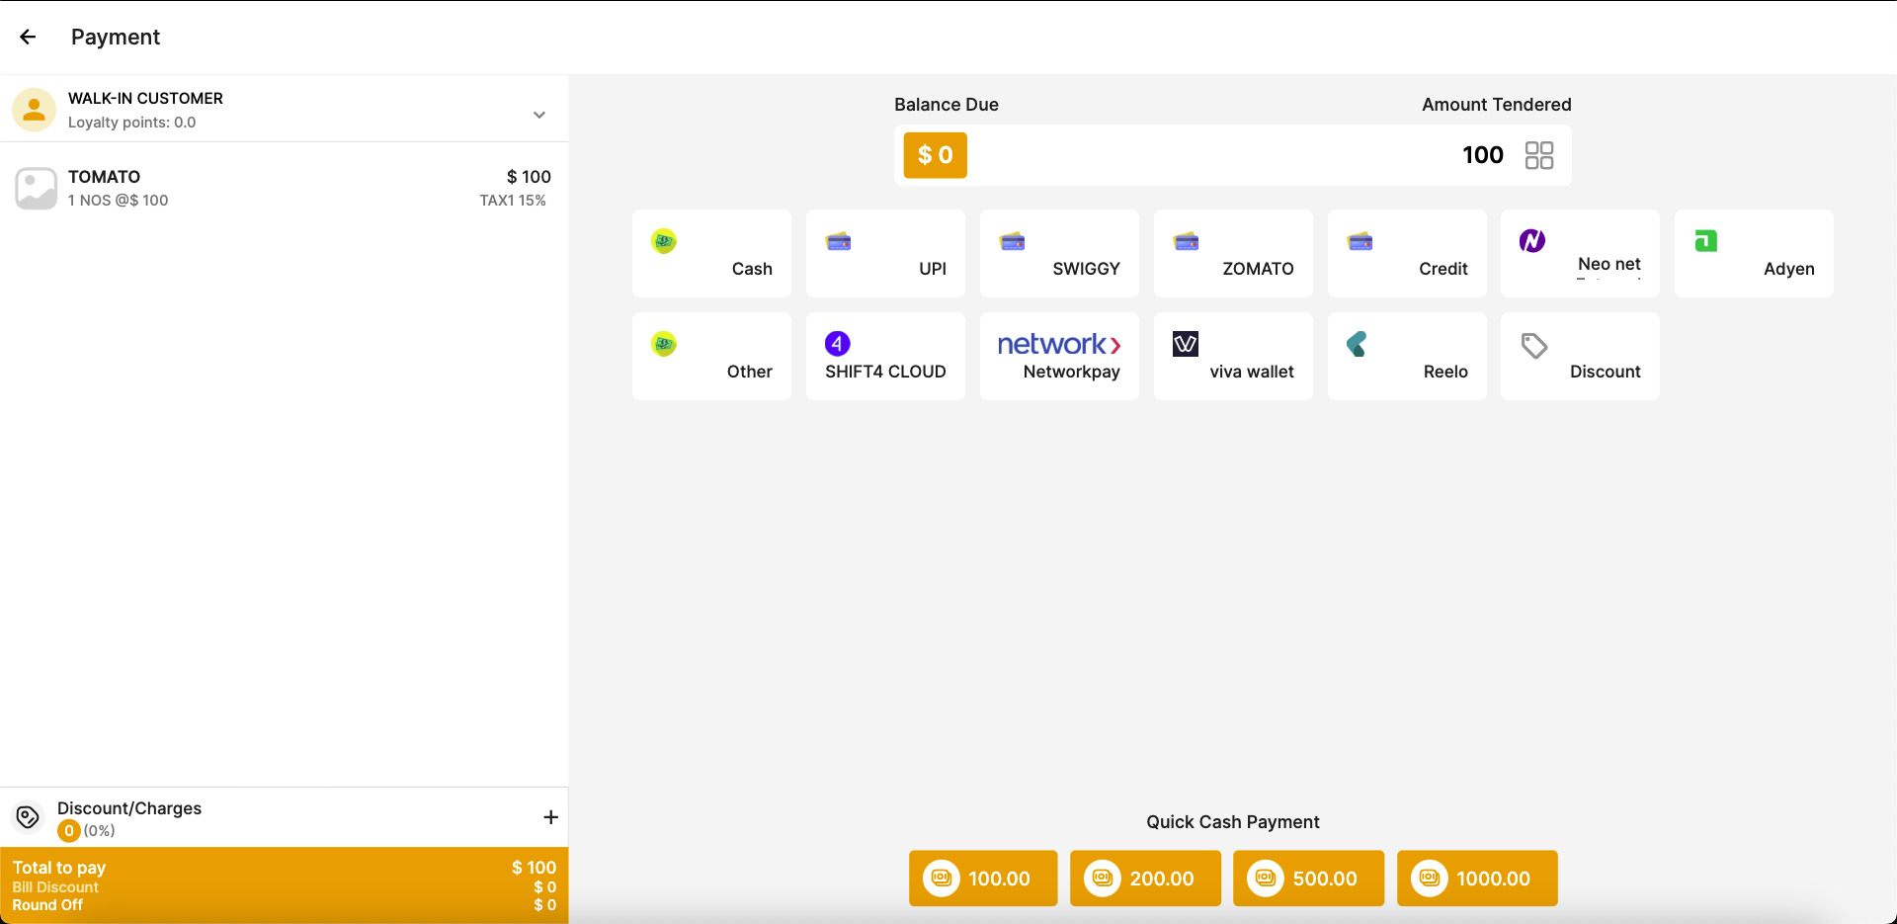
Task: Click the Loyalty points: 0.0 text
Action: (x=131, y=123)
